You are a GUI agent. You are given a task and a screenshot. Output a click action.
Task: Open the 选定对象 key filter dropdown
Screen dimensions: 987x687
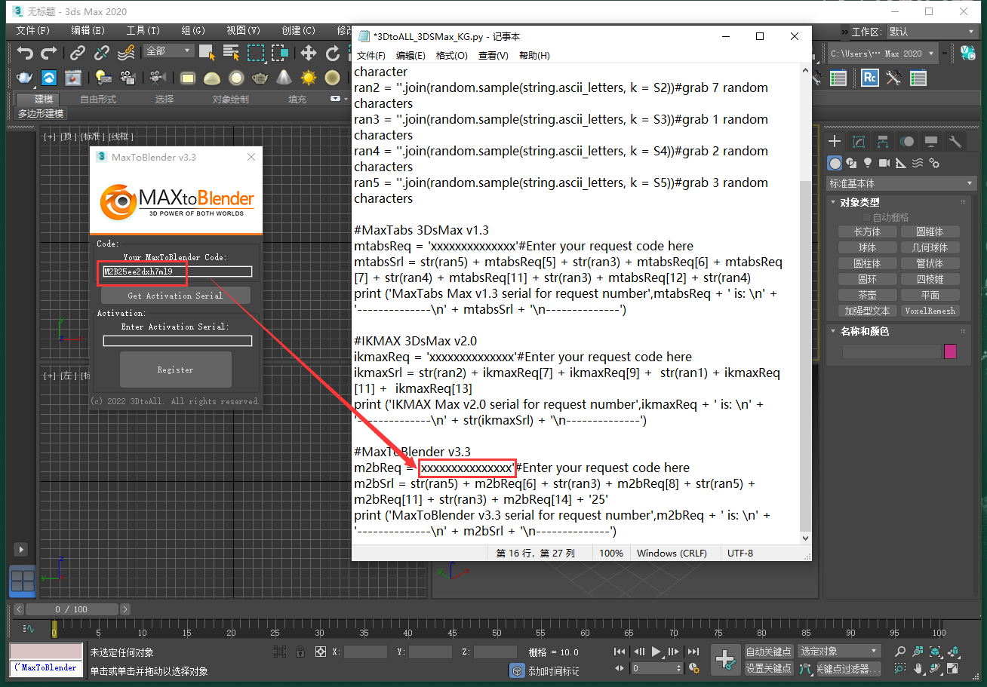(x=839, y=651)
